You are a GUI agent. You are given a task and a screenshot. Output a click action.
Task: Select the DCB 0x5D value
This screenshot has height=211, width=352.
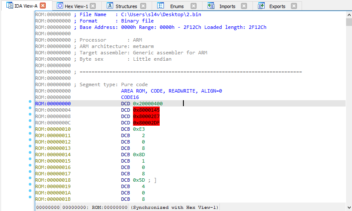coord(139,180)
